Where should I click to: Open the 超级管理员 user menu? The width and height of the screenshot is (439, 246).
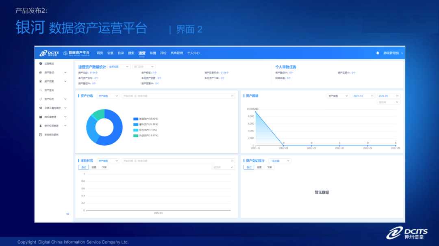(x=393, y=53)
